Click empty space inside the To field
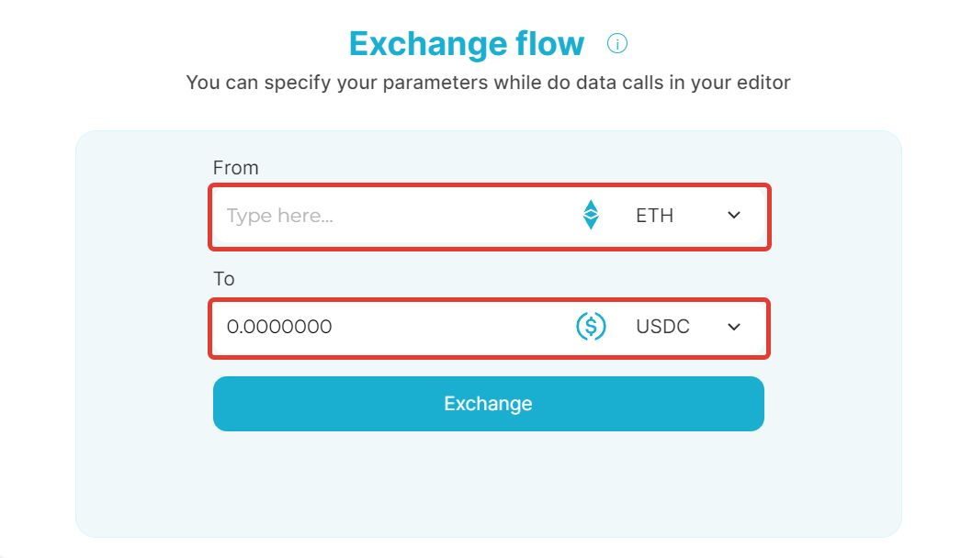 [x=453, y=327]
